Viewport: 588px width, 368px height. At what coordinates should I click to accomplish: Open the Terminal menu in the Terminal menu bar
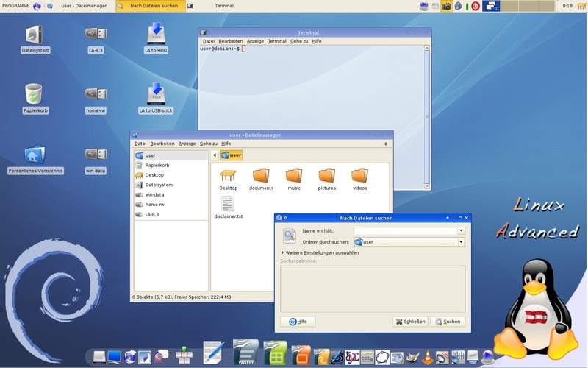click(277, 41)
